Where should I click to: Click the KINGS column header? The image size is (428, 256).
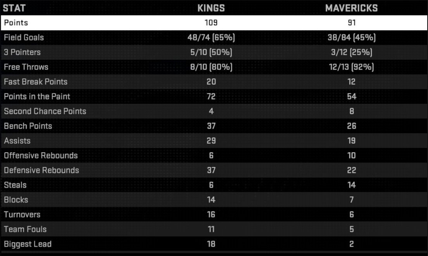pyautogui.click(x=211, y=8)
